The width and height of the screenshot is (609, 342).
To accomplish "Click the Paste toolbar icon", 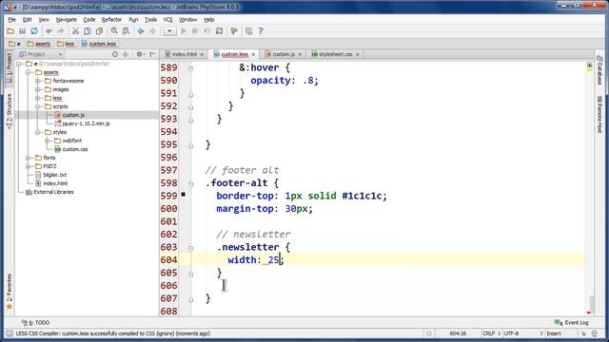I will tap(99, 31).
